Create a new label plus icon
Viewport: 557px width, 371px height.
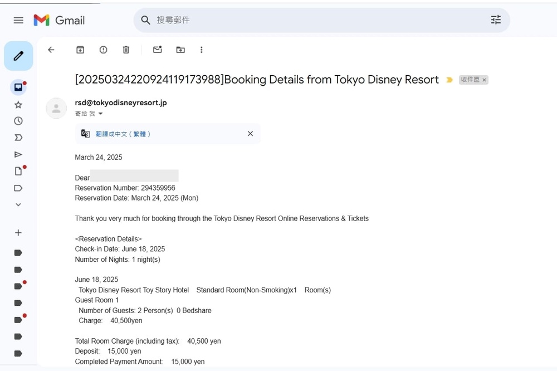click(18, 233)
